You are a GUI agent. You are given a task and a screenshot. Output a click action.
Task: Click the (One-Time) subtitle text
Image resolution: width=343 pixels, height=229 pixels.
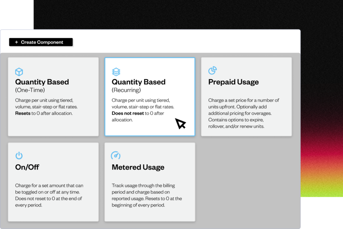(x=30, y=90)
